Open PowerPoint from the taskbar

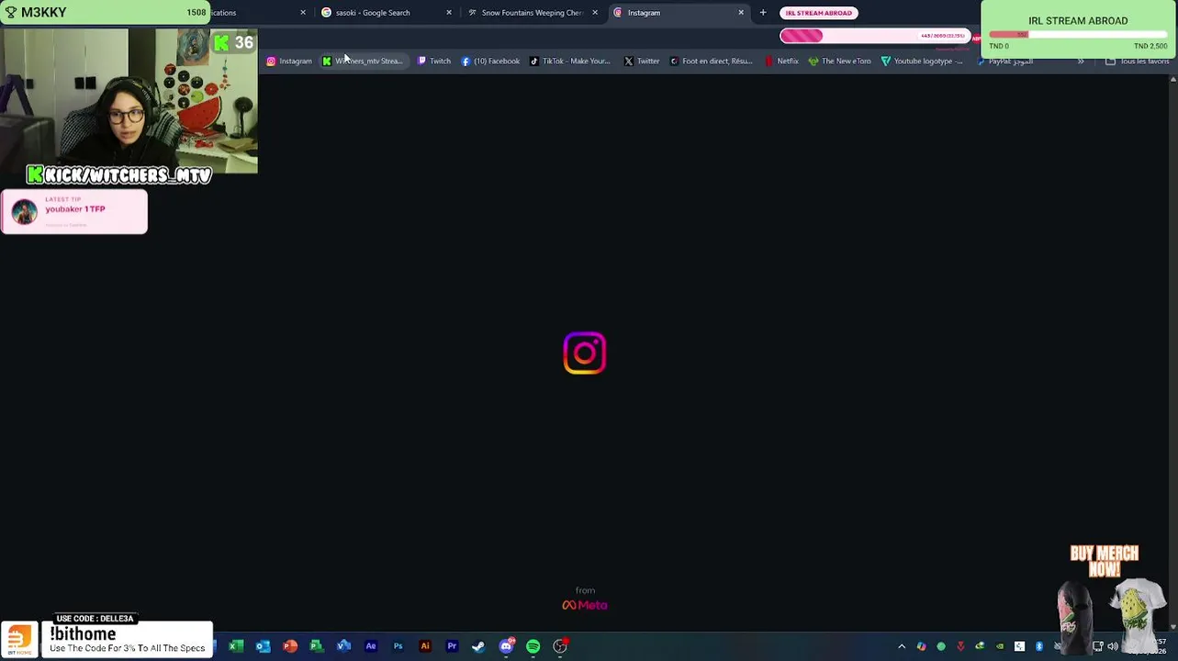coord(290,646)
